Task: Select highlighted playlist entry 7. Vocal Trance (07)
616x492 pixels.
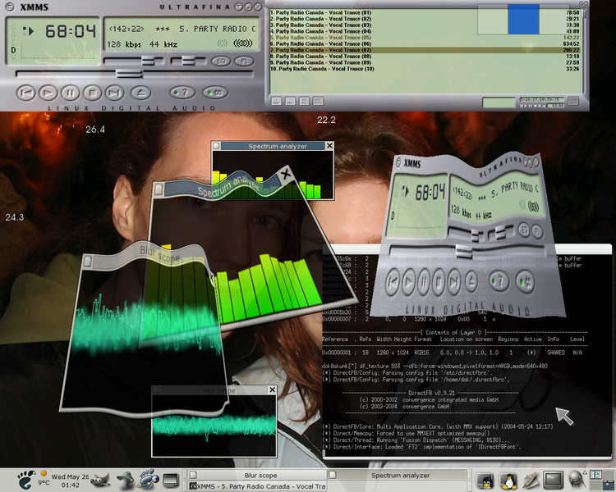Action: 425,50
